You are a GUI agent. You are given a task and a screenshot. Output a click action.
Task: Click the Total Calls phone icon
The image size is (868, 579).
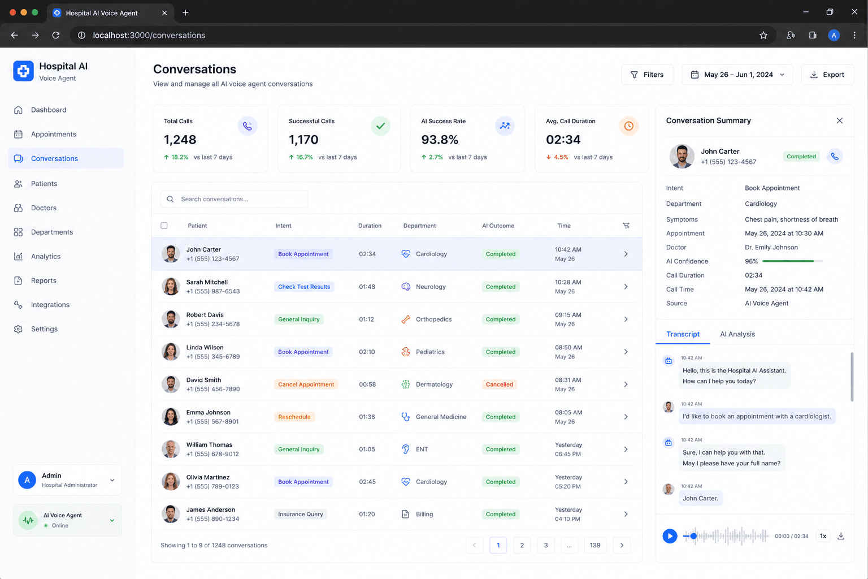[248, 126]
